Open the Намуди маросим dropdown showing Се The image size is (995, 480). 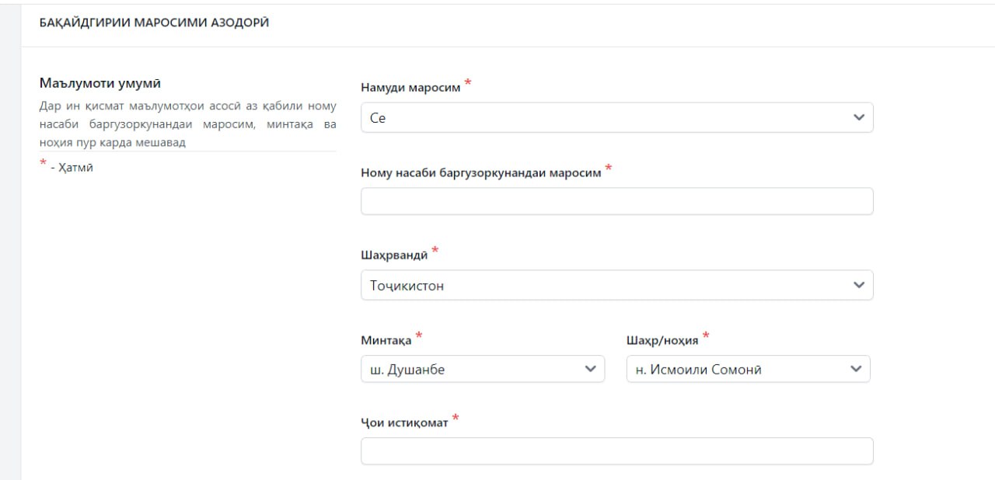[606, 118]
